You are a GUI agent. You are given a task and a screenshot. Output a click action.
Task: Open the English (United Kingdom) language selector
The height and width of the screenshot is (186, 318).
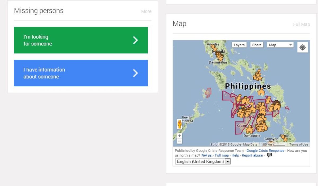coord(203,161)
